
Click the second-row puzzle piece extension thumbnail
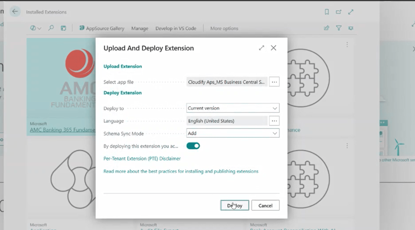(x=308, y=179)
